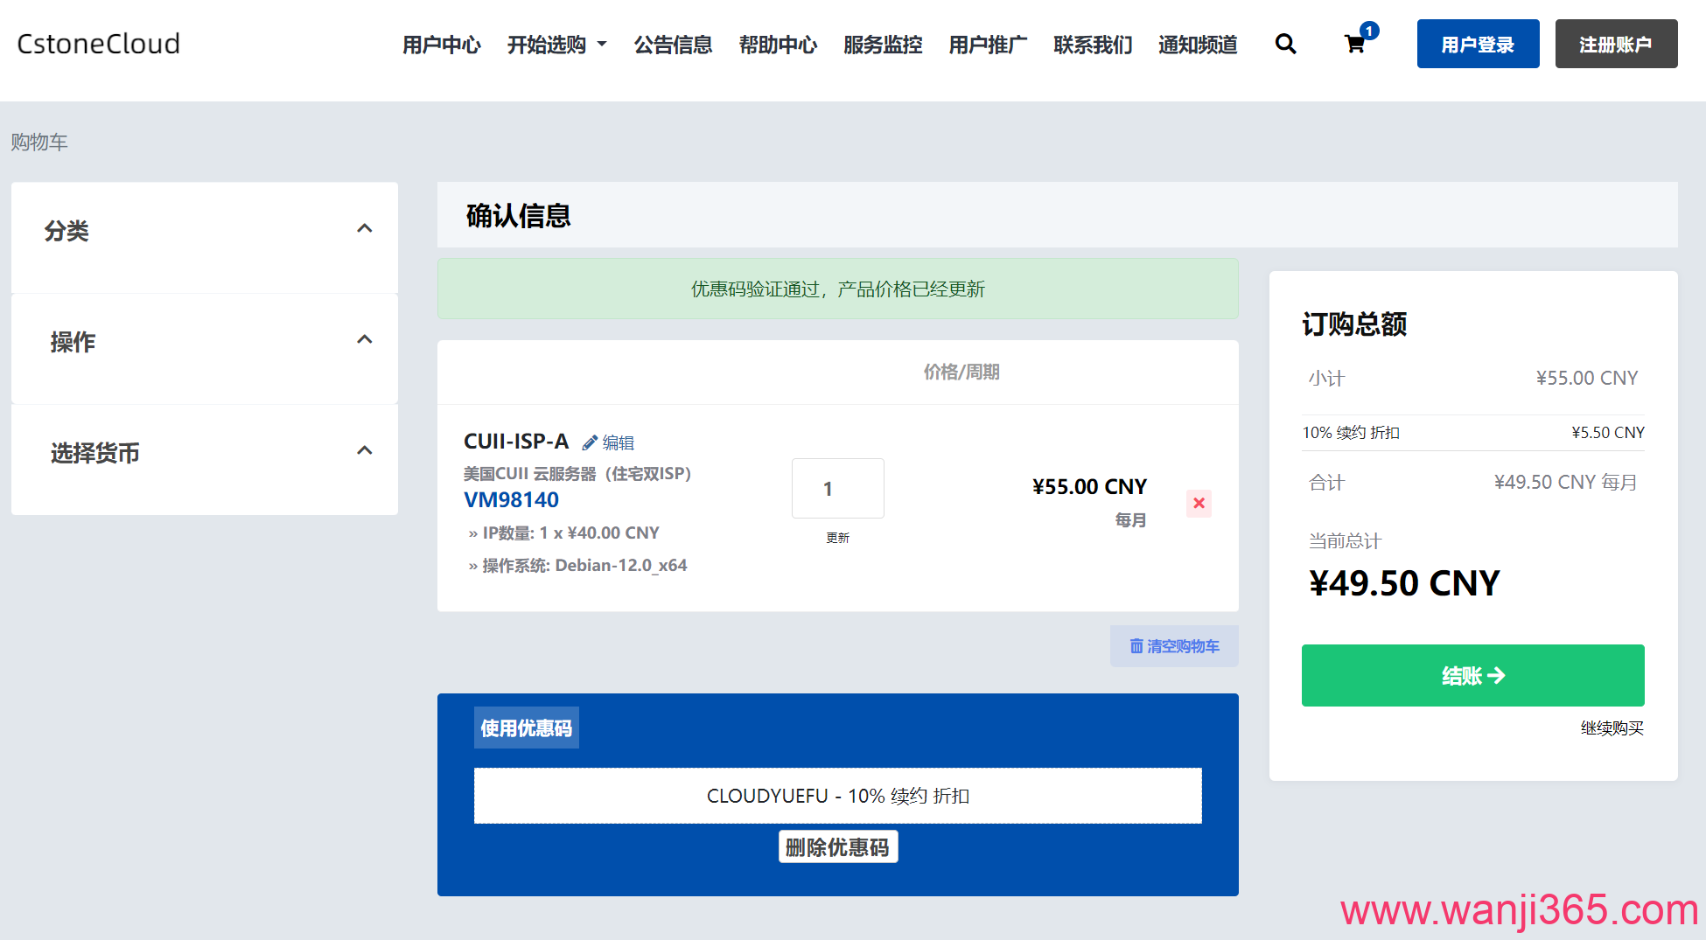Click the quantity input field showing 1
This screenshot has height=940, width=1706.
837,488
